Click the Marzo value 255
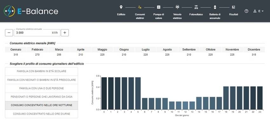Image resolution: width=270 pixels, height=120 pixels. (x=59, y=55)
